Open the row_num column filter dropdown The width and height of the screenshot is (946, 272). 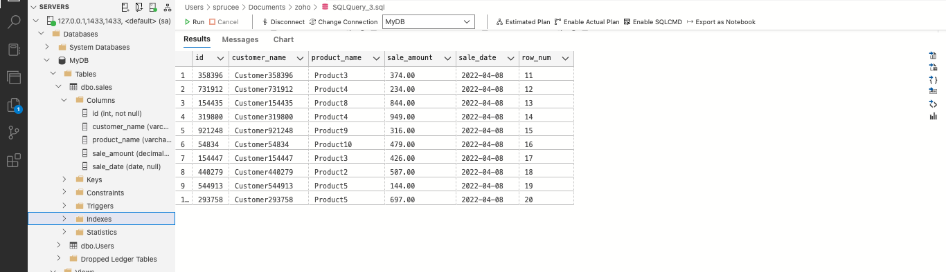(566, 58)
